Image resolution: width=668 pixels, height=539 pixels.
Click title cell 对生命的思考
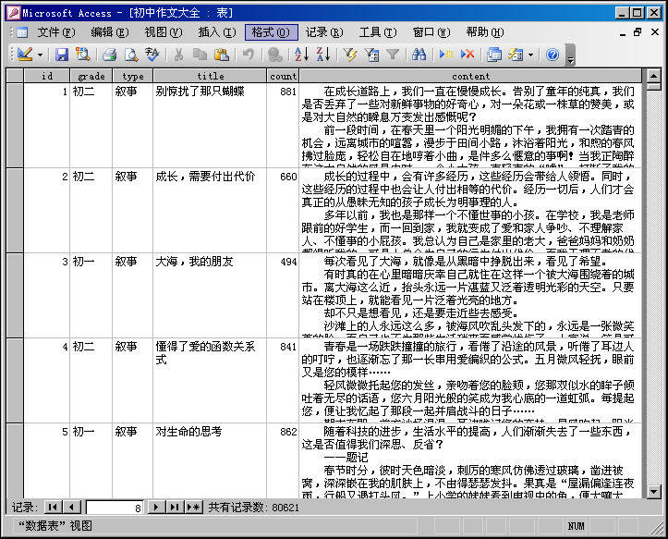210,461
